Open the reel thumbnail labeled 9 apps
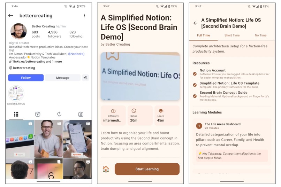 [x=20, y=139]
